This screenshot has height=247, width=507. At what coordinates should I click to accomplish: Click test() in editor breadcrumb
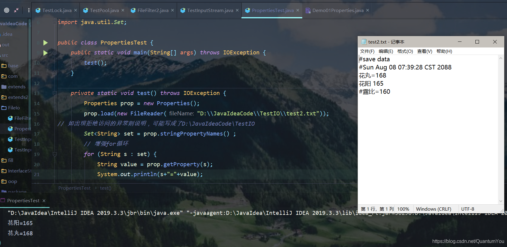pos(106,188)
